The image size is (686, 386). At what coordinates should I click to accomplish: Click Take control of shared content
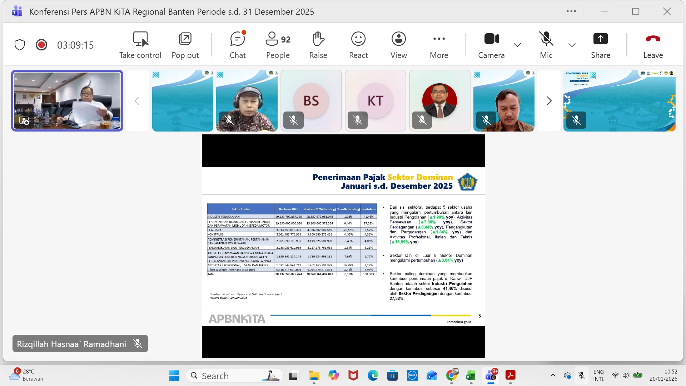(140, 45)
